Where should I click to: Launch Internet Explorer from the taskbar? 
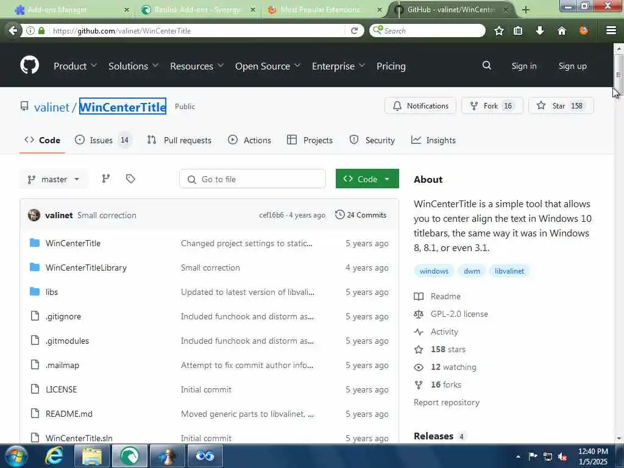54,456
